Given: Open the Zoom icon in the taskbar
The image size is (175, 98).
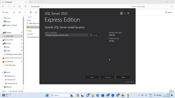Looking at the screenshot, I should click(x=113, y=95).
